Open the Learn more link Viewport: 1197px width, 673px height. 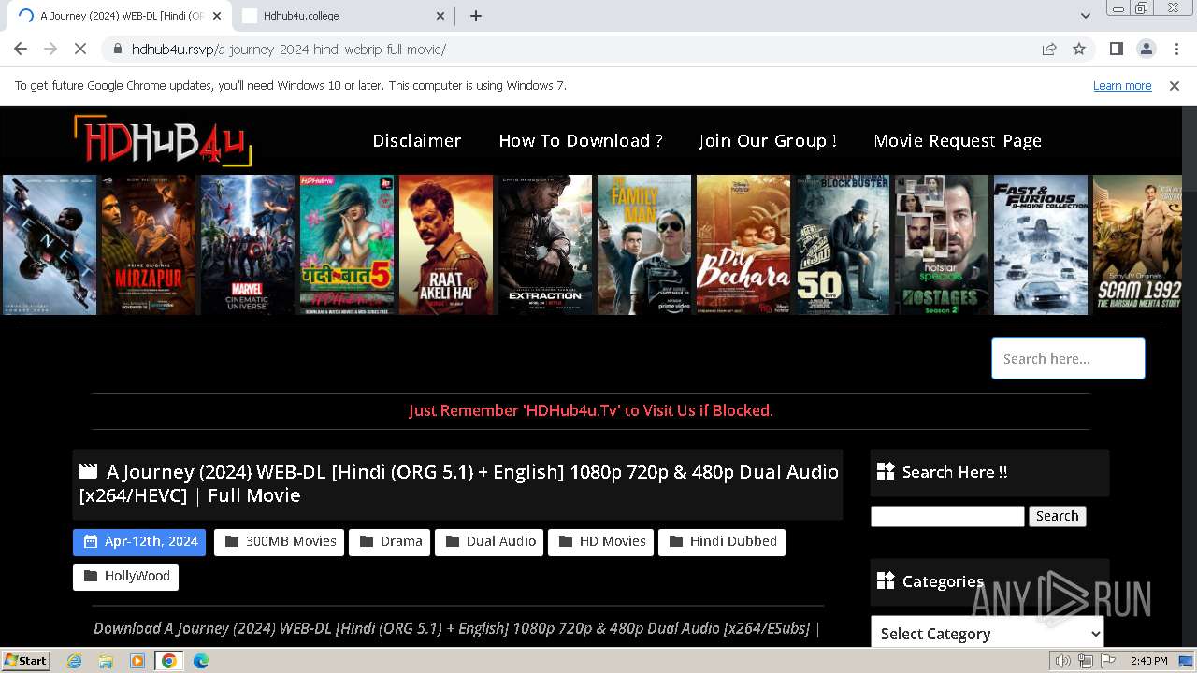point(1122,85)
